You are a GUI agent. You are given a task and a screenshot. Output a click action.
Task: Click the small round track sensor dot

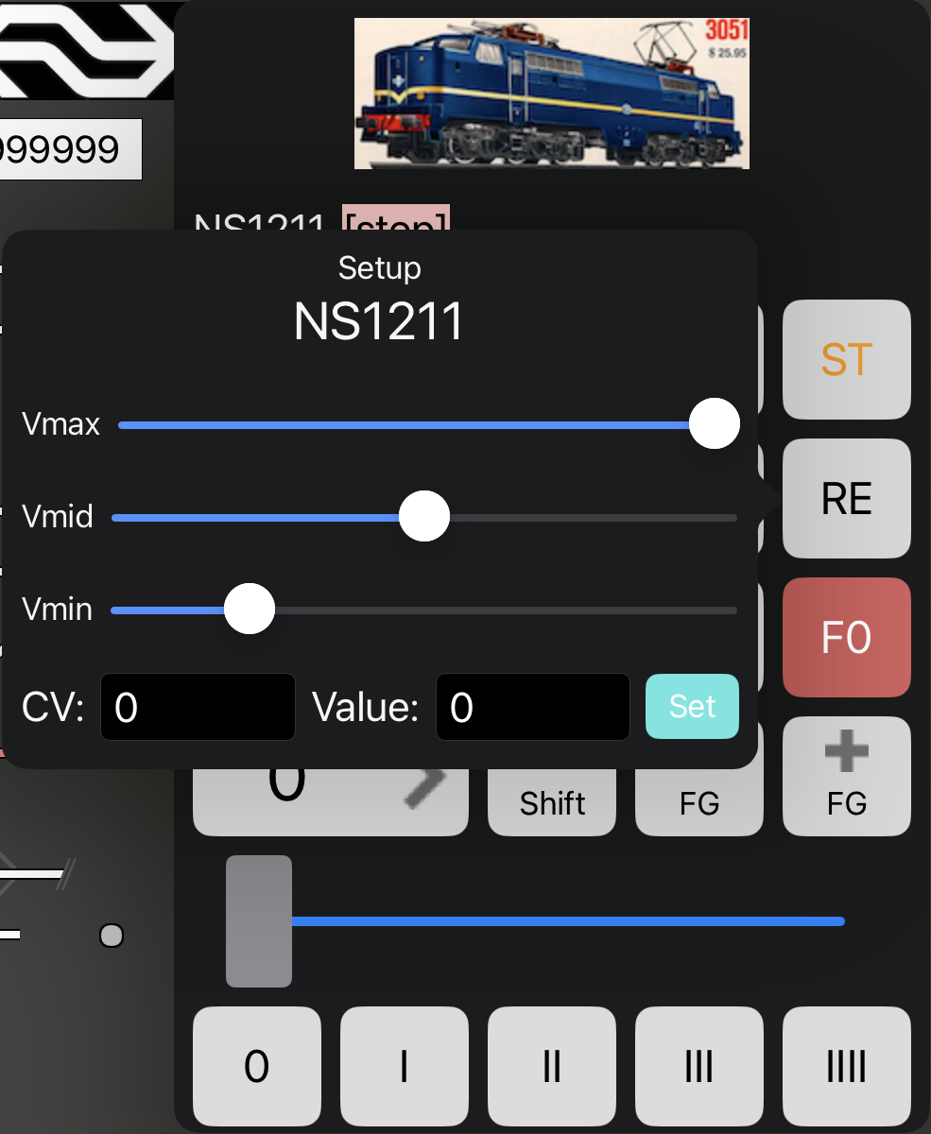click(x=112, y=936)
